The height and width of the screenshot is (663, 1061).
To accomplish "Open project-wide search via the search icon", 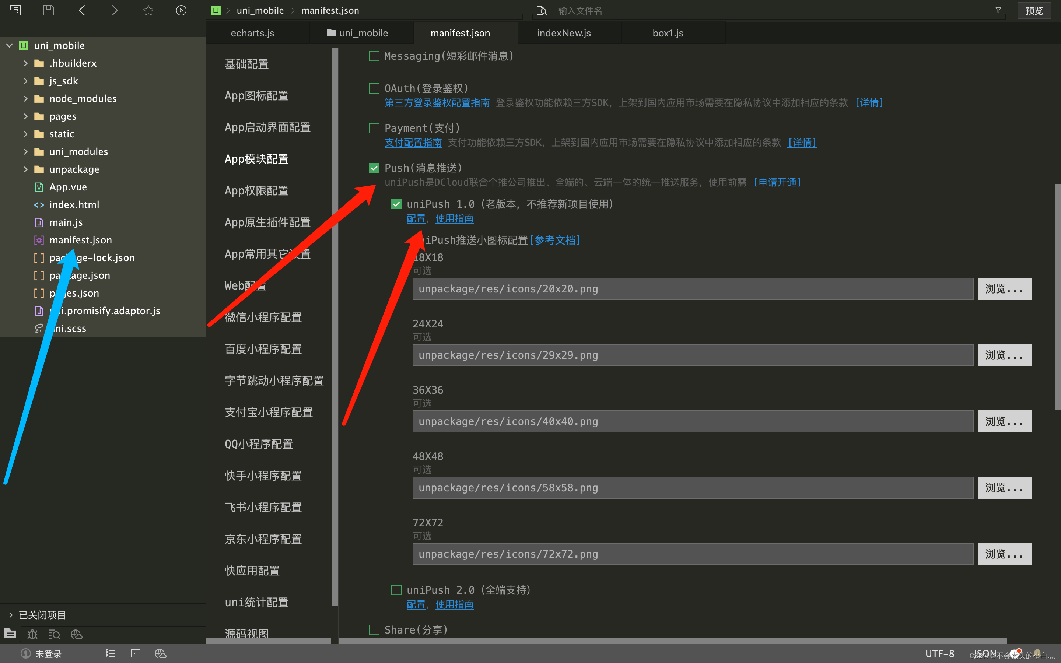I will [55, 634].
